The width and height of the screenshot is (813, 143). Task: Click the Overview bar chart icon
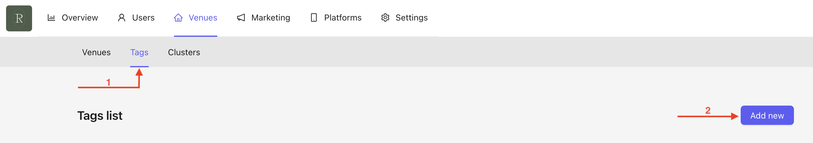(51, 17)
